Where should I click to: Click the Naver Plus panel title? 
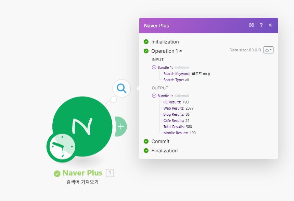(156, 26)
